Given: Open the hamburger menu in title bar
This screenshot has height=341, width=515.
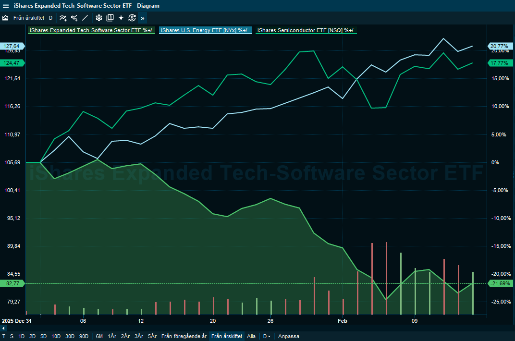Looking at the screenshot, I should pyautogui.click(x=6, y=6).
